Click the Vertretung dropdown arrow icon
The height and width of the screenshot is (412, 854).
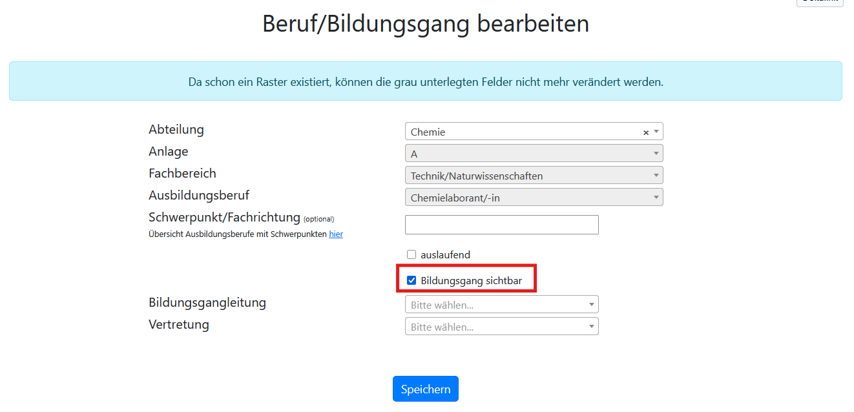click(592, 327)
